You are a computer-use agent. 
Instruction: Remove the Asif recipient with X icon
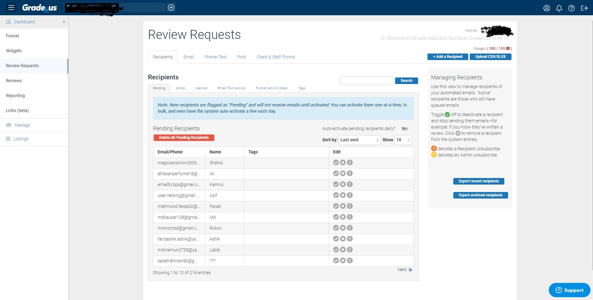[x=343, y=195]
